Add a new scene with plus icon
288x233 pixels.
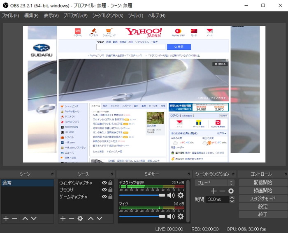tap(6, 218)
